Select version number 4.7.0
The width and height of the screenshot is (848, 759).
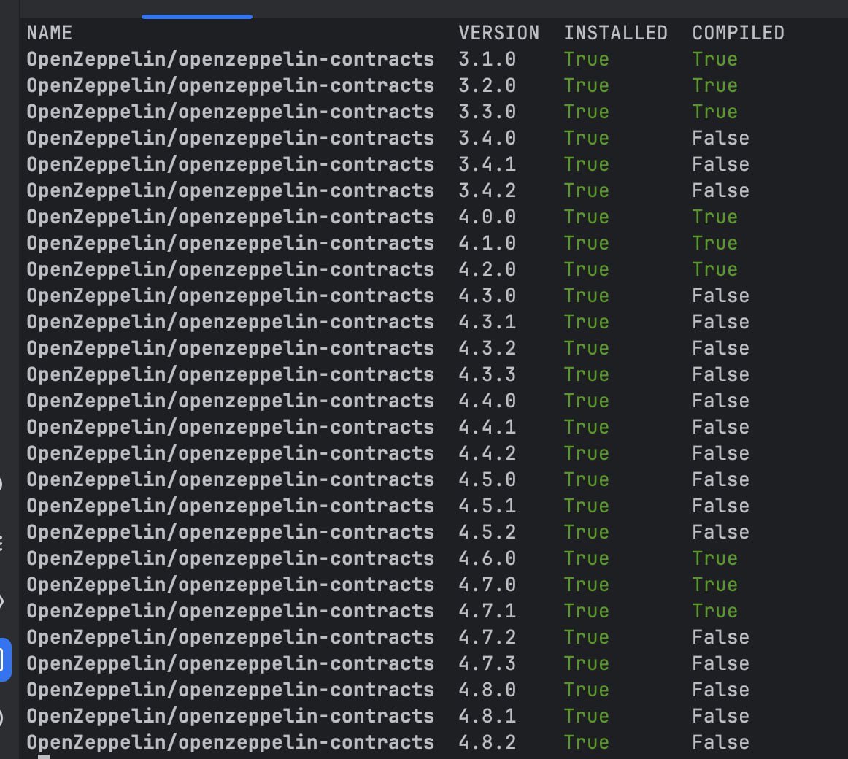pyautogui.click(x=487, y=585)
